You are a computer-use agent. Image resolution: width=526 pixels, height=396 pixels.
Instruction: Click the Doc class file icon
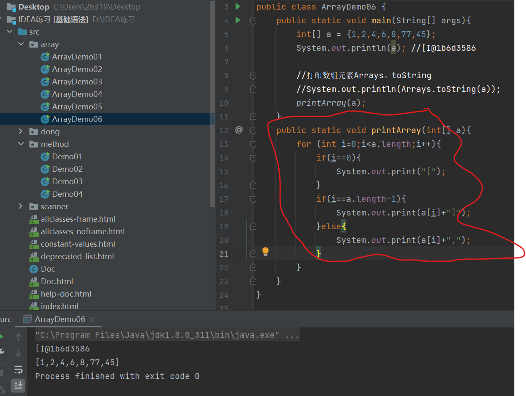34,269
